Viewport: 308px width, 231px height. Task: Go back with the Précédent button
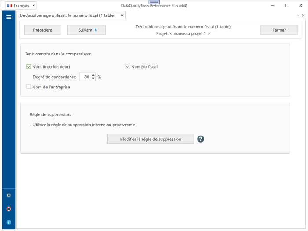point(43,30)
